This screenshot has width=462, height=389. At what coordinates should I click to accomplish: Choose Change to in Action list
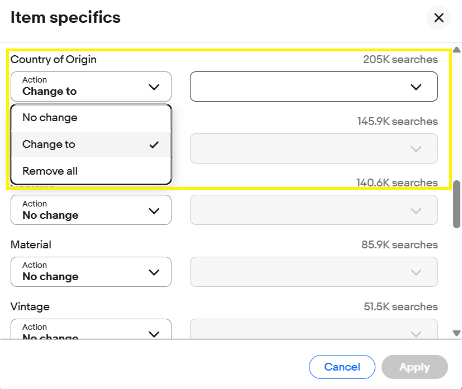click(x=49, y=145)
